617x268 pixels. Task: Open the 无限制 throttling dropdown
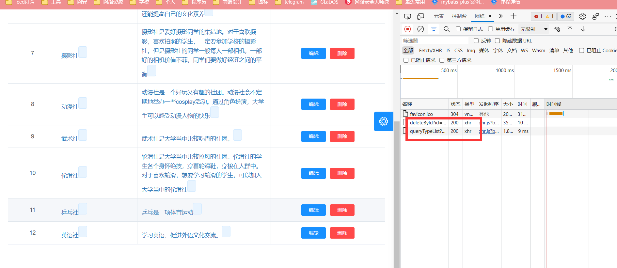[x=534, y=29]
